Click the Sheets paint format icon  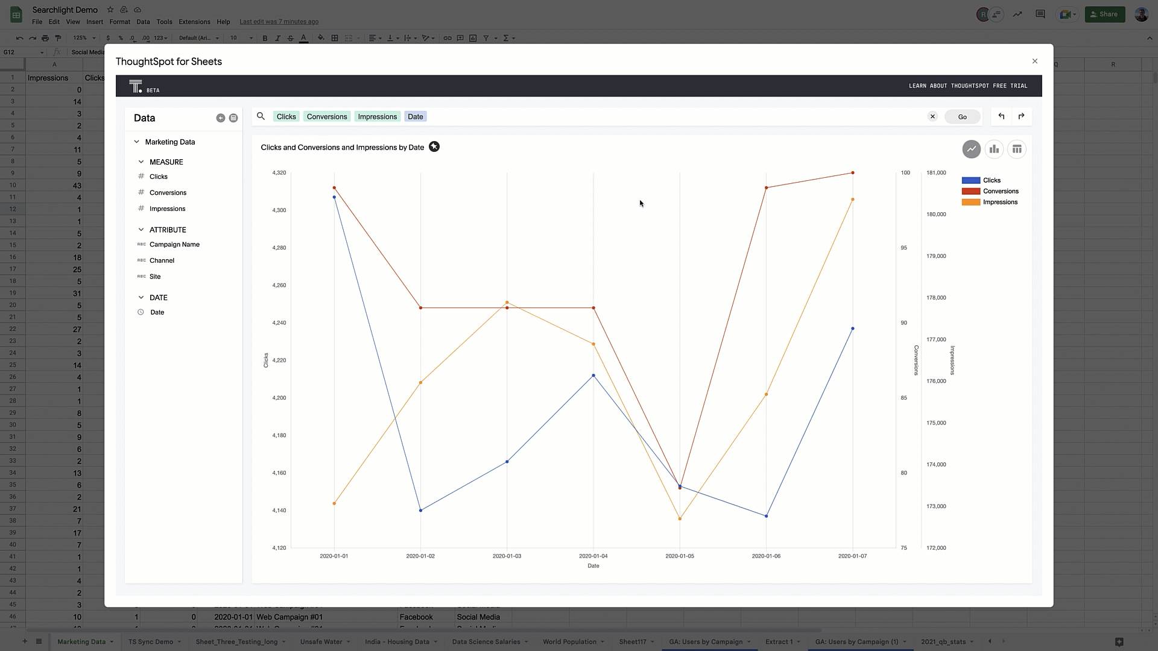(x=58, y=38)
